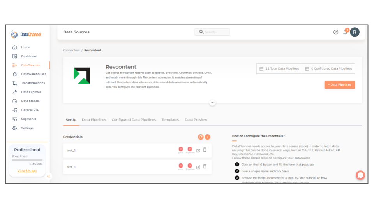Click the 11 Total Data Pipelines box
Screen dimensions: 374x210
pyautogui.click(x=279, y=68)
